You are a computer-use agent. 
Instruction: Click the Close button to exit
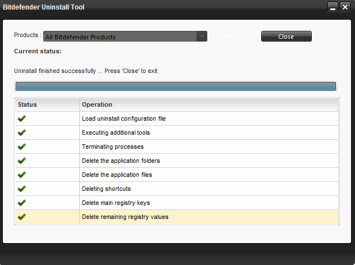coord(286,36)
